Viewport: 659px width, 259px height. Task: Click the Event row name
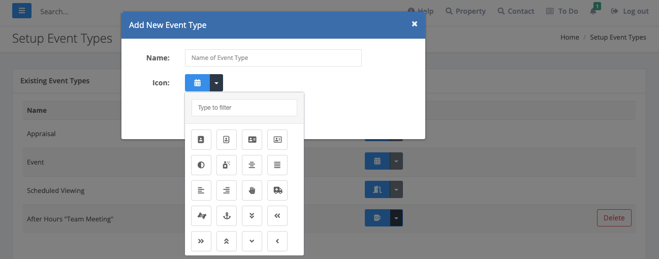pos(36,162)
